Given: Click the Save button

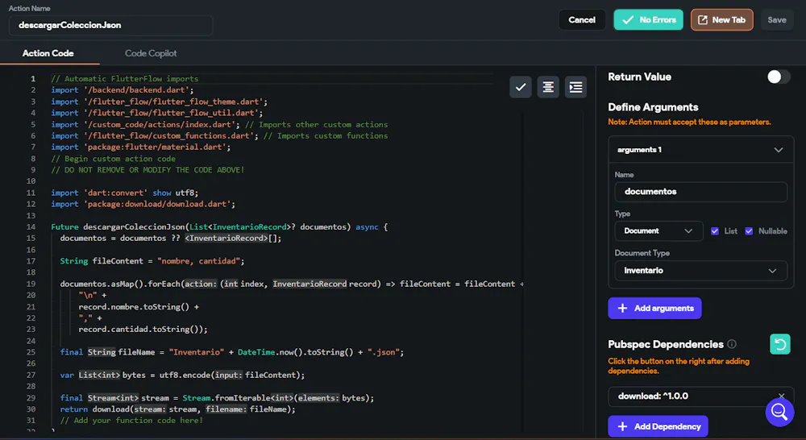Looking at the screenshot, I should coord(777,19).
